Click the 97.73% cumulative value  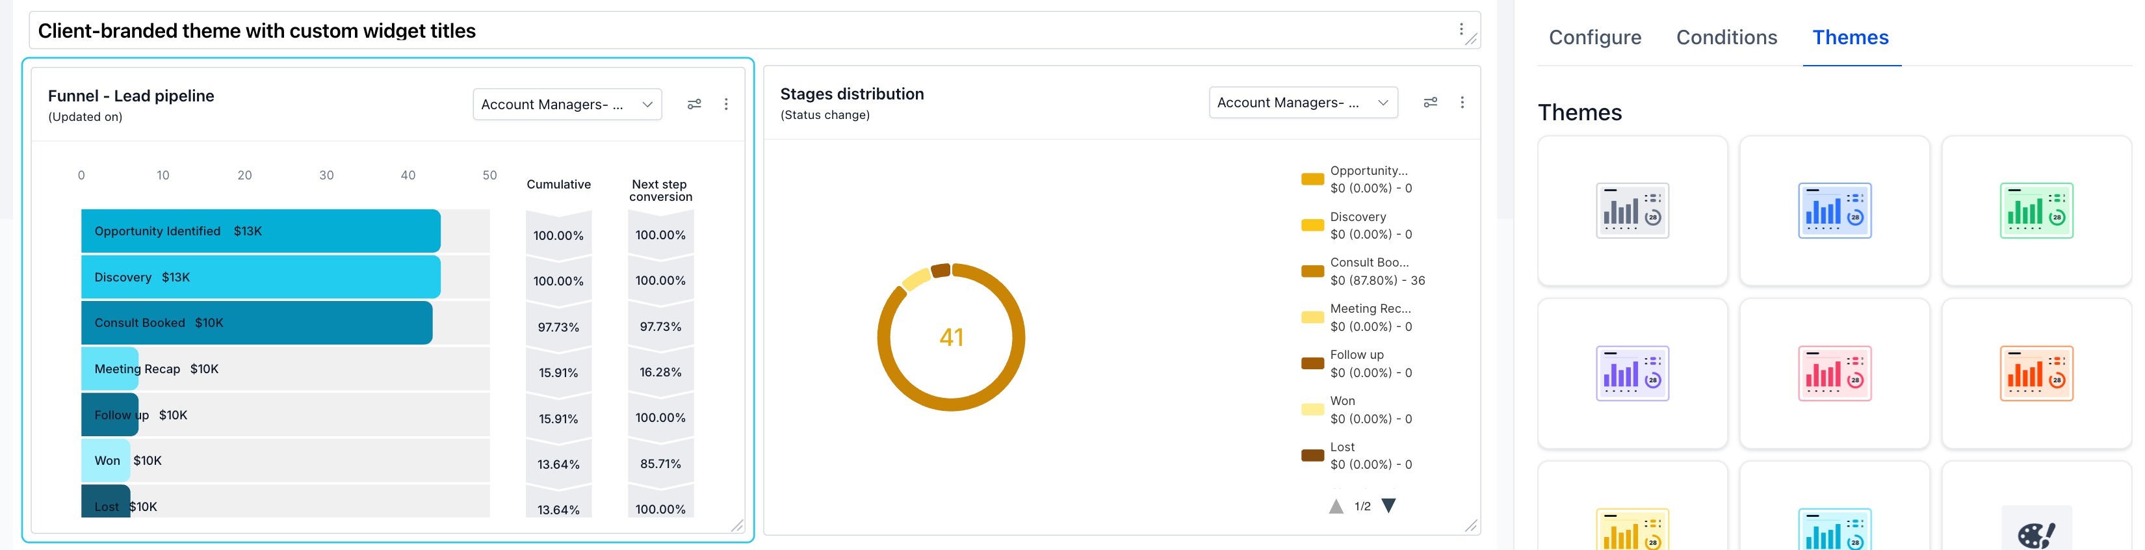tap(559, 326)
